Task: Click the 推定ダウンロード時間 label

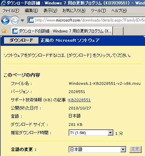Action: 31,133
